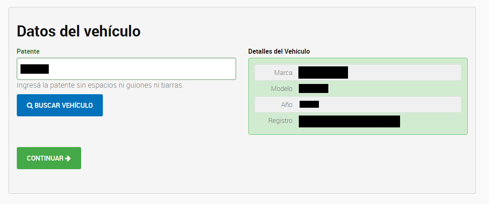This screenshot has height=204, width=489.
Task: Click the Detalles del Vehículo label
Action: coord(279,51)
